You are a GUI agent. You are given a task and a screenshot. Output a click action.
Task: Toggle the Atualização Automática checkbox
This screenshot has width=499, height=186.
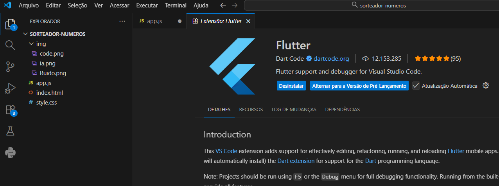click(416, 86)
